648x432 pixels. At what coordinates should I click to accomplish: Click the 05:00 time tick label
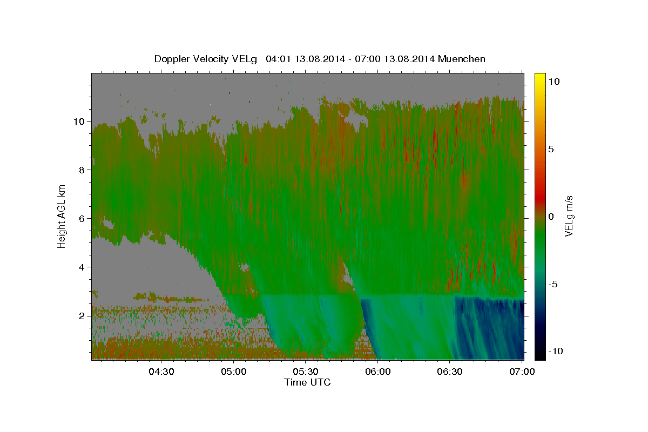[234, 372]
